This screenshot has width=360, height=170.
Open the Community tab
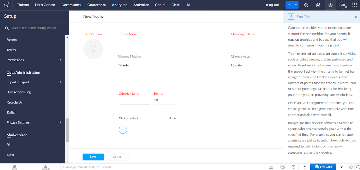coord(71,5)
